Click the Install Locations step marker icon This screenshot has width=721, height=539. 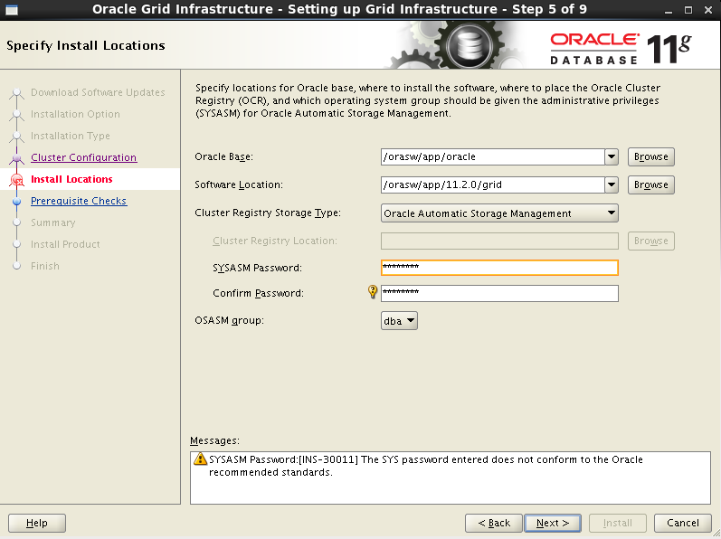coord(17,180)
